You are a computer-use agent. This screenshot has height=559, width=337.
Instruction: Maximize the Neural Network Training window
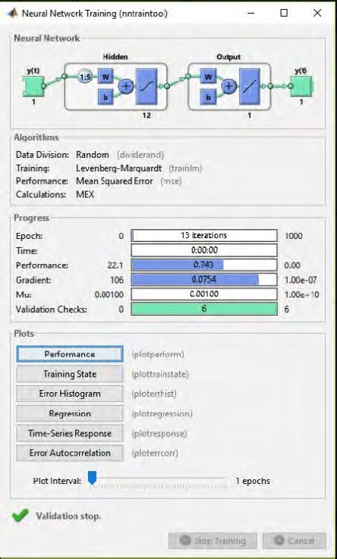coord(284,13)
